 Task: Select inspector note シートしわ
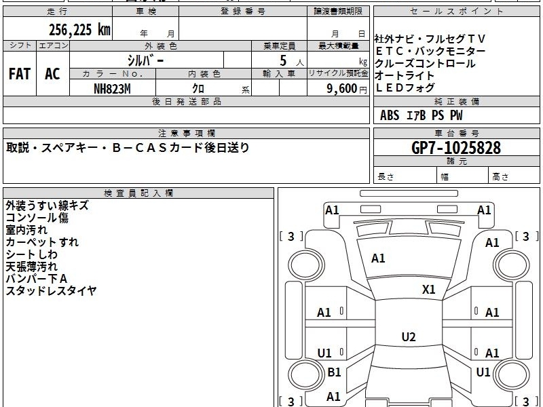[x=31, y=254]
